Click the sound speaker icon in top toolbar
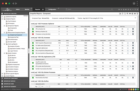Image resolution: width=140 pixels, height=91 pixels. (130, 9)
